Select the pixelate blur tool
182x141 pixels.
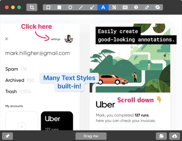point(114,7)
